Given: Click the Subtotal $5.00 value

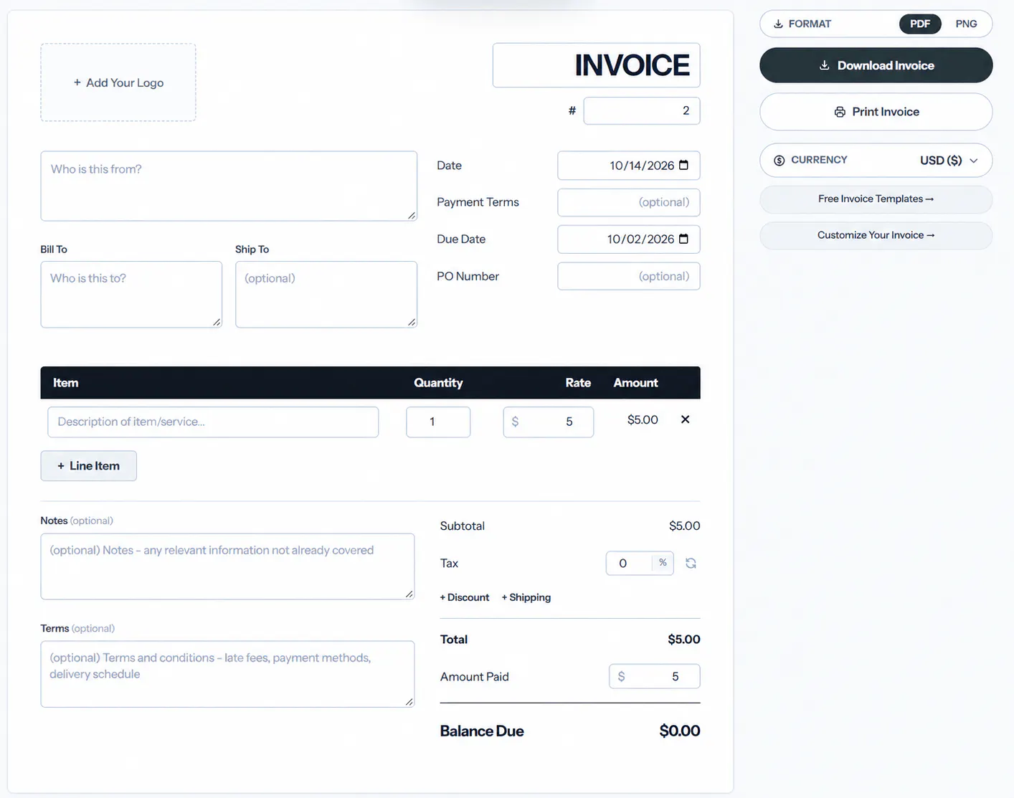Looking at the screenshot, I should point(685,526).
